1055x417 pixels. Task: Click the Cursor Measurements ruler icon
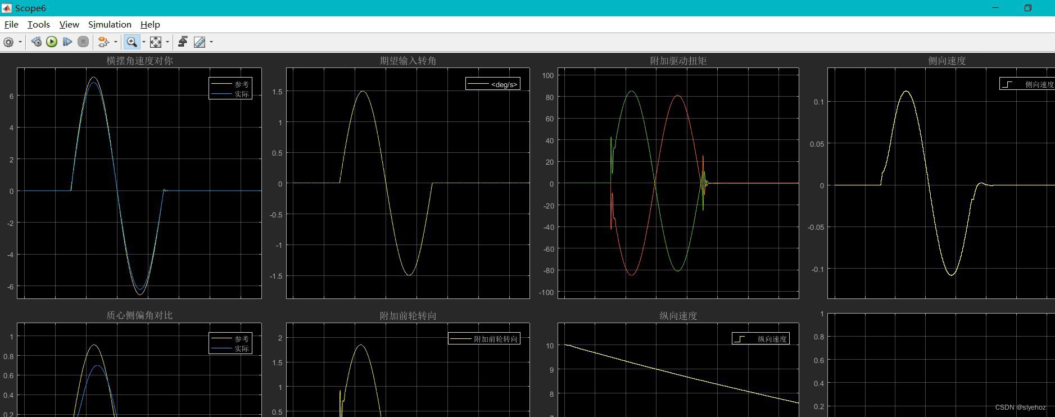pos(200,42)
